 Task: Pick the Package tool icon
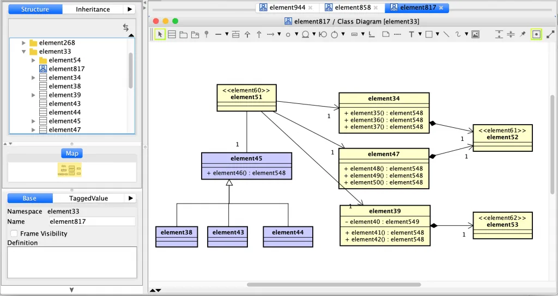pos(183,34)
